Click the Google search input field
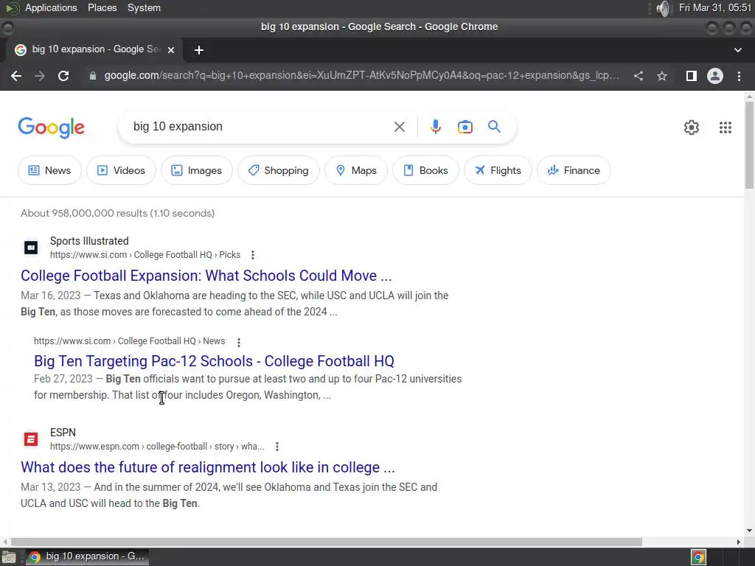The image size is (755, 566). (x=258, y=127)
